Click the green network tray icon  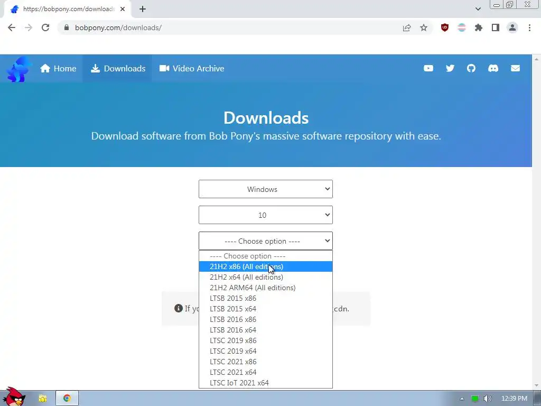(x=475, y=399)
